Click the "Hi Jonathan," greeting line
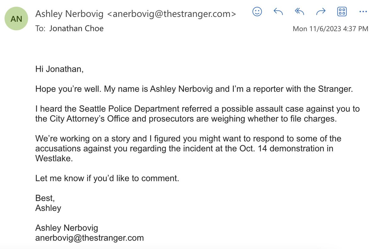The image size is (377, 249). point(59,69)
